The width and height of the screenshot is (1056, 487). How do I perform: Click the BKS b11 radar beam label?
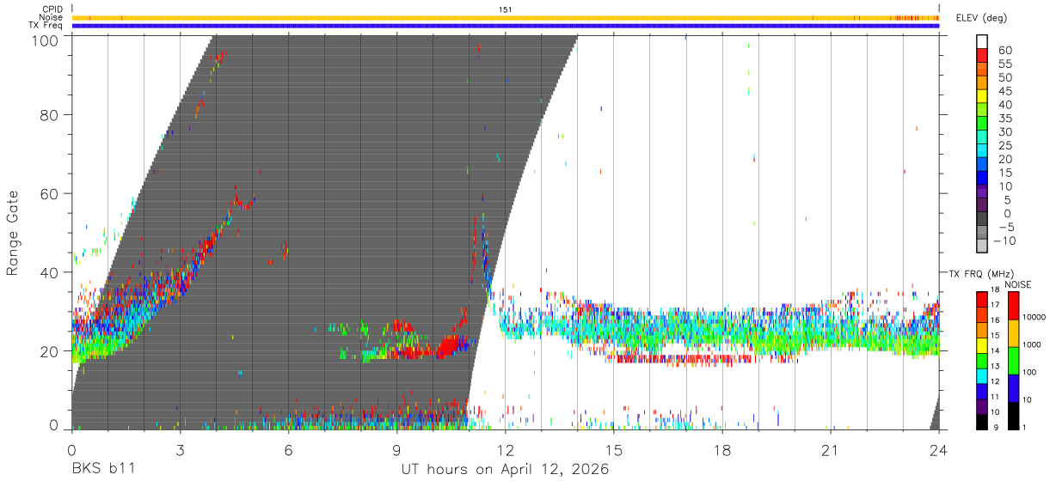[102, 470]
